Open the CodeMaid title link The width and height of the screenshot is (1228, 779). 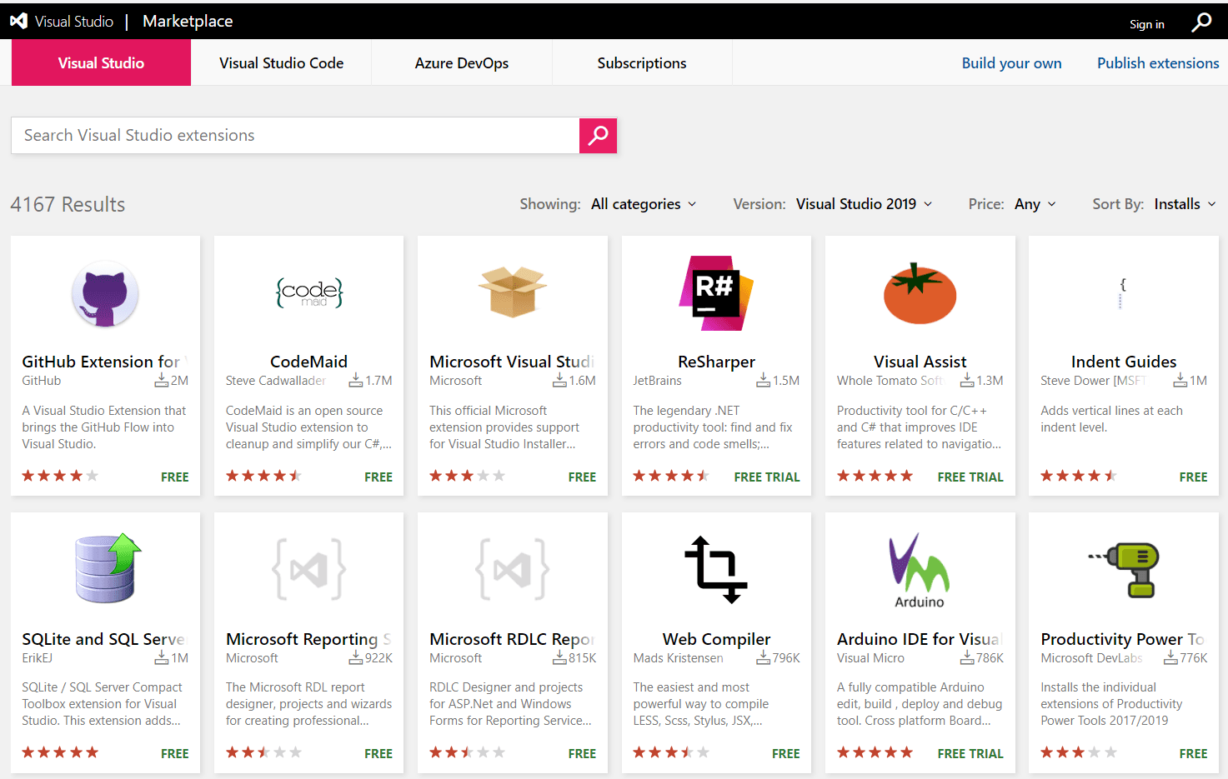click(308, 362)
